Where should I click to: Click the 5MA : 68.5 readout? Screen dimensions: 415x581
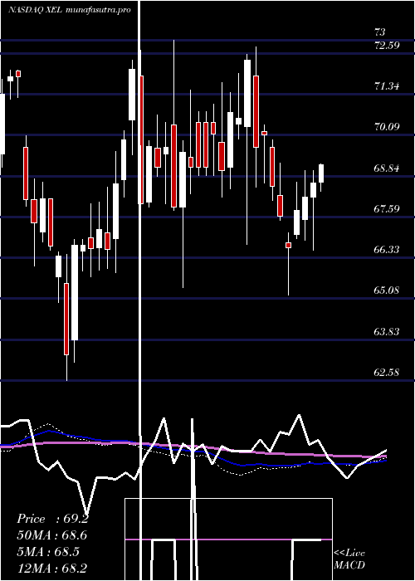48,552
